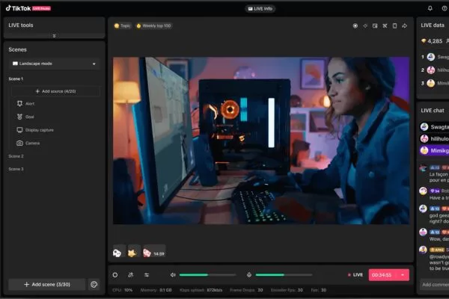Click the red 00:34:55 live timer button
Viewport: 449px width, 299px height.
(x=382, y=275)
